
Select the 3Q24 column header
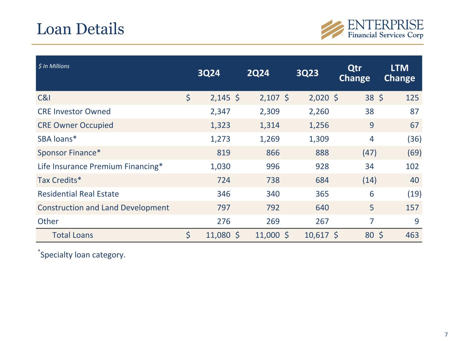click(x=209, y=73)
